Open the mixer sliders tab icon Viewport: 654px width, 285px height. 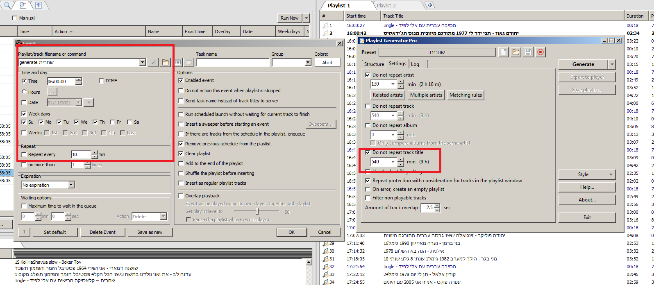[39, 5]
